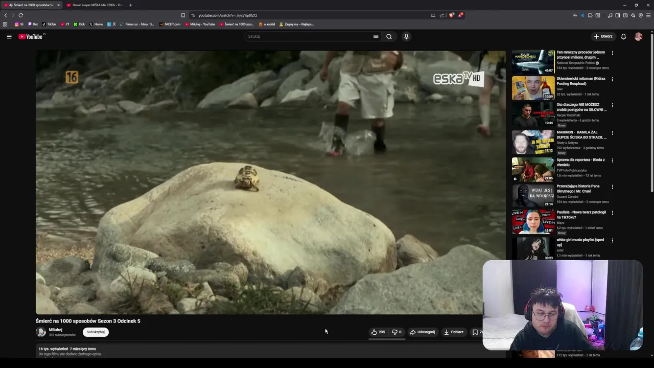Open the FACEIT.com bookmark

(170, 24)
